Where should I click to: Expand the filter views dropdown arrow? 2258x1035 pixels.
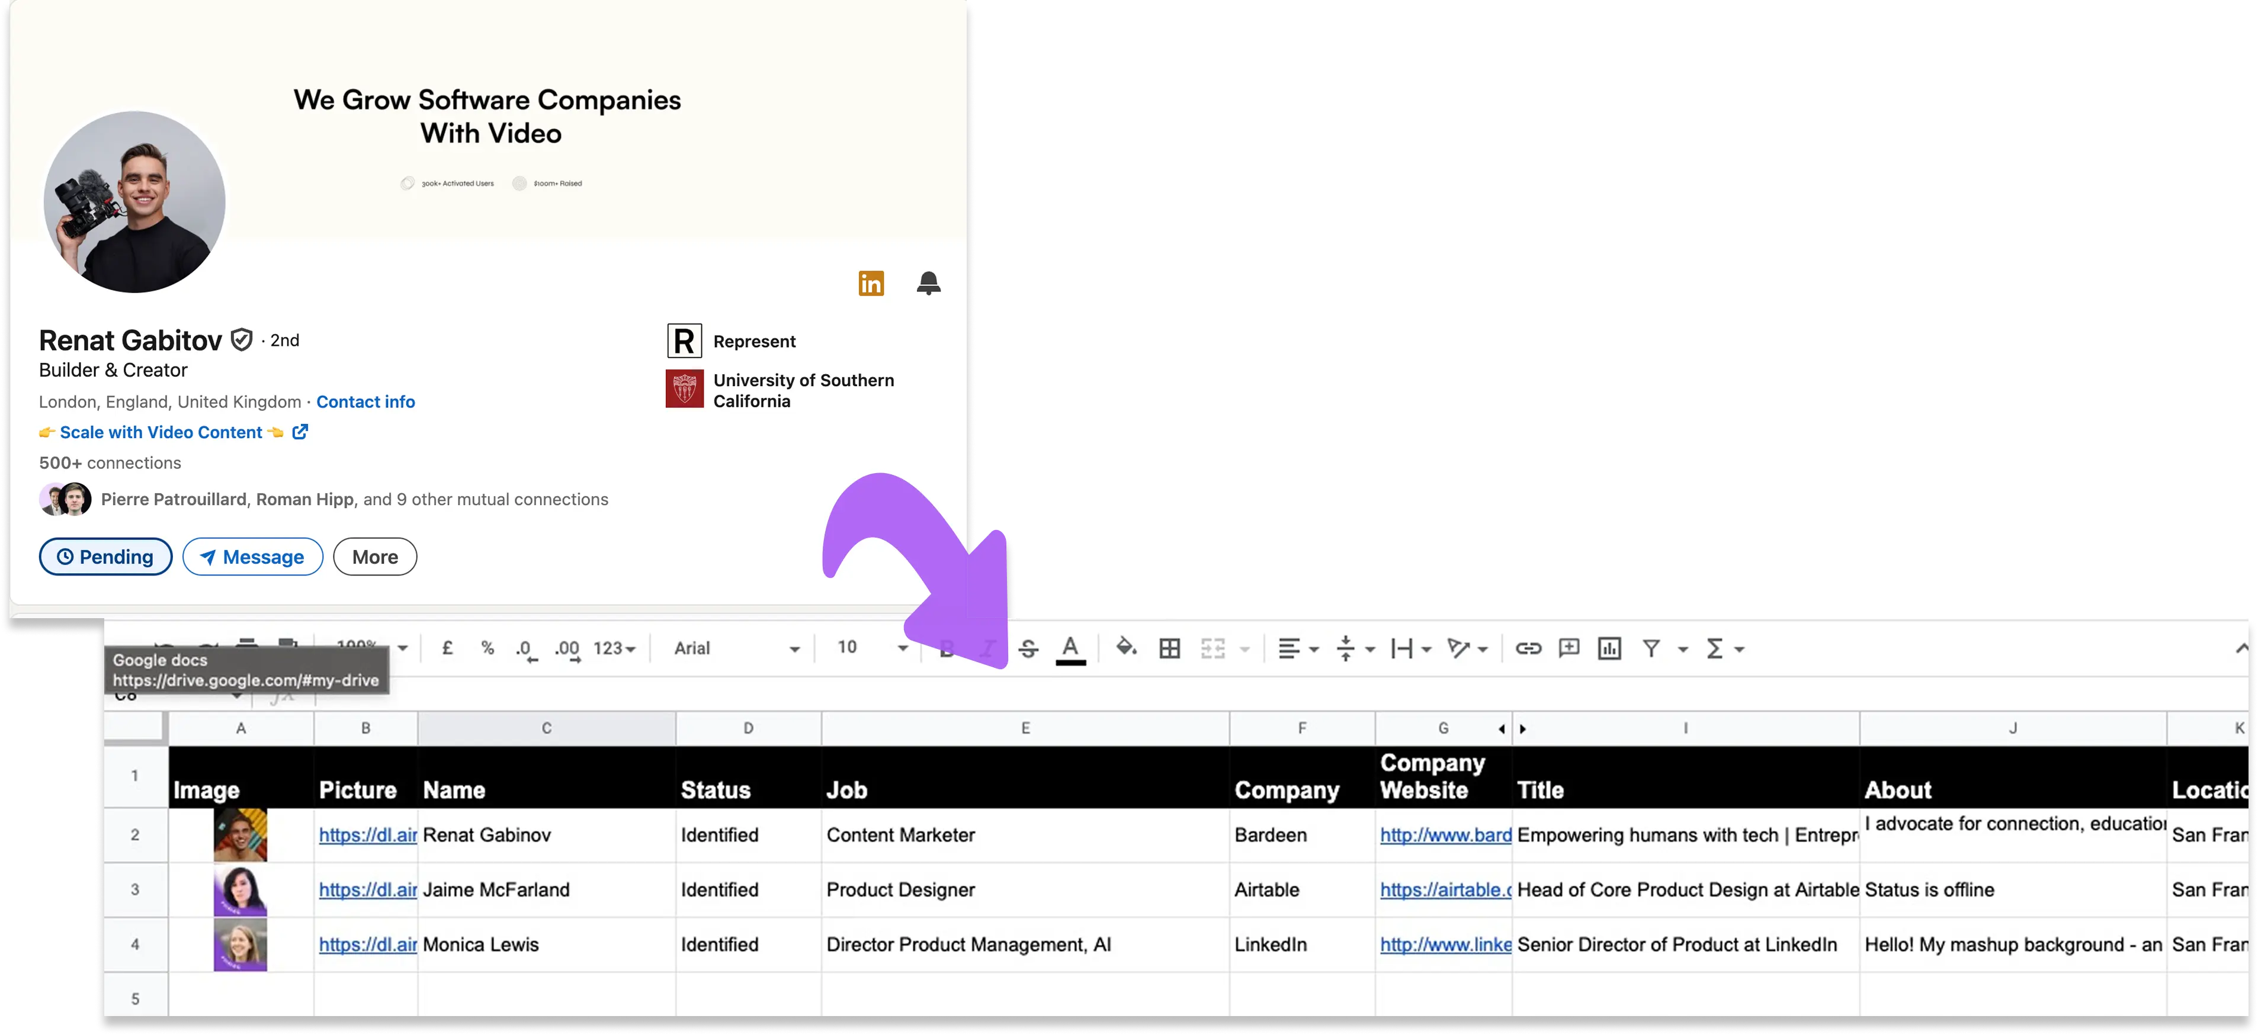coord(1682,650)
